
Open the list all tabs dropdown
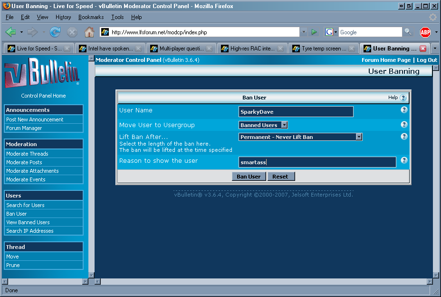coord(435,49)
